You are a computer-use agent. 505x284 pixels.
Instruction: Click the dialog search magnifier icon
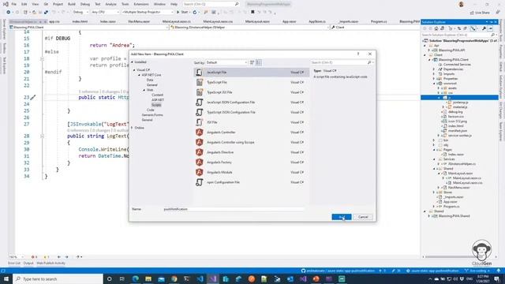coord(369,62)
